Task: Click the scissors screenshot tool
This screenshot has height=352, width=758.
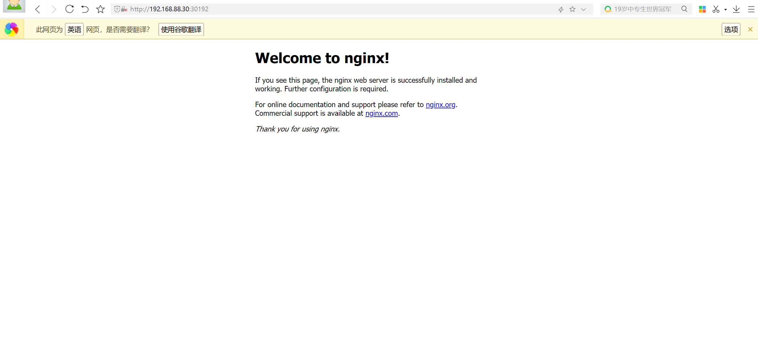Action: coord(716,9)
